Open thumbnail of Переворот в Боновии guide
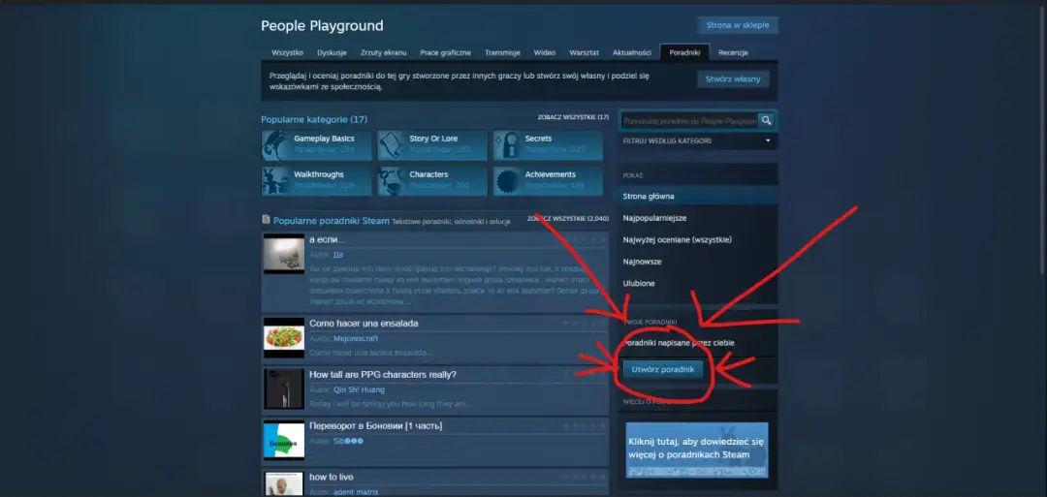 [x=284, y=440]
